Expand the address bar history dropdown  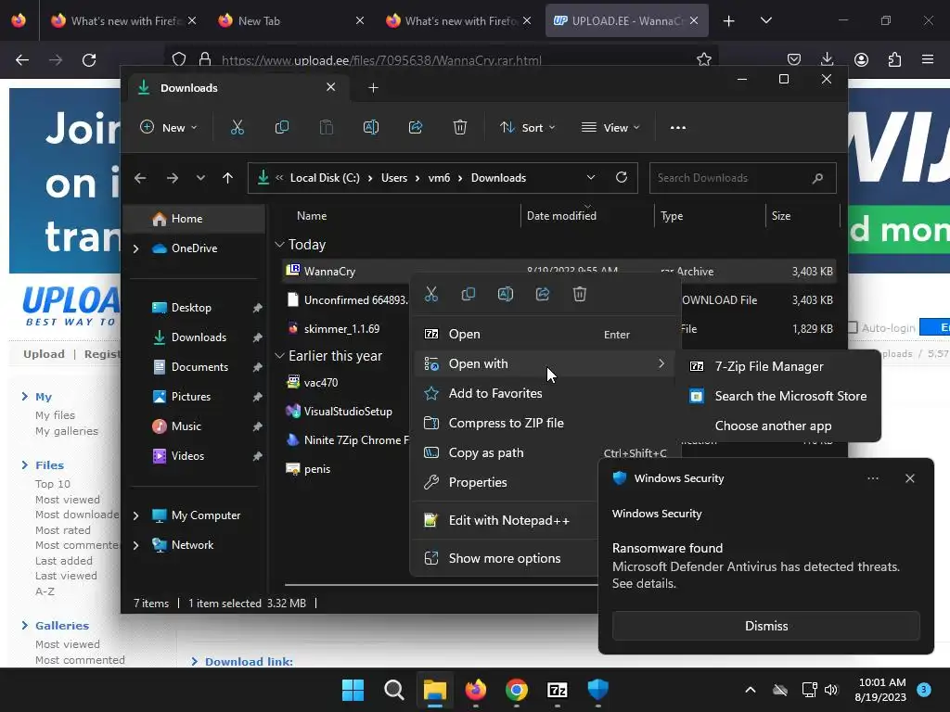click(591, 177)
